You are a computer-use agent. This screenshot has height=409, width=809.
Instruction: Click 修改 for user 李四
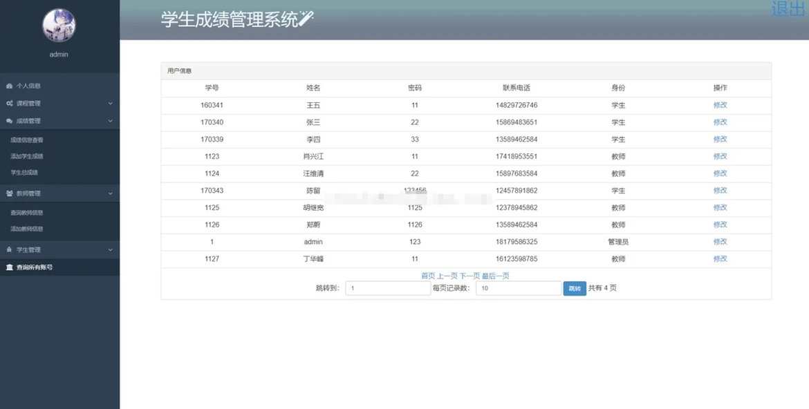click(720, 140)
